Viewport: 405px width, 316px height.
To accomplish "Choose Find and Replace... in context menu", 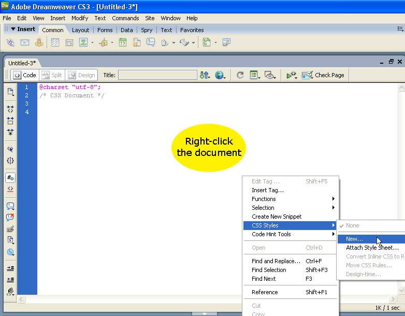I will point(291,261).
